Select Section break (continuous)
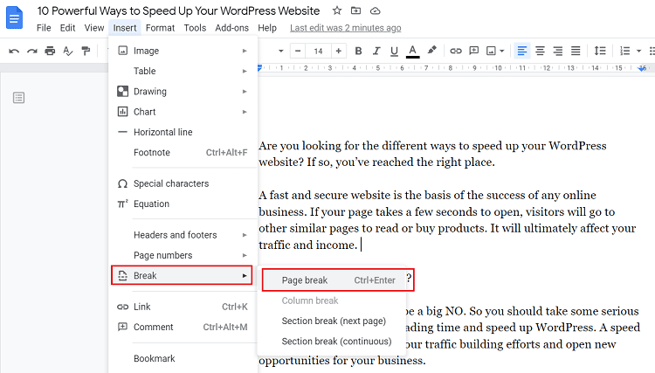 pos(333,342)
